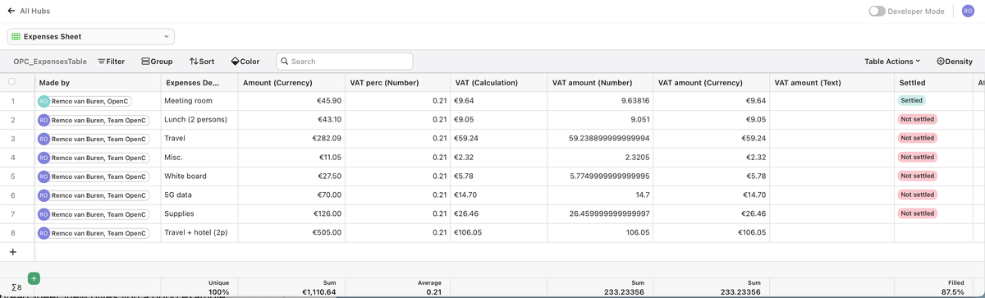Toggle Developer Mode switch

pyautogui.click(x=877, y=11)
